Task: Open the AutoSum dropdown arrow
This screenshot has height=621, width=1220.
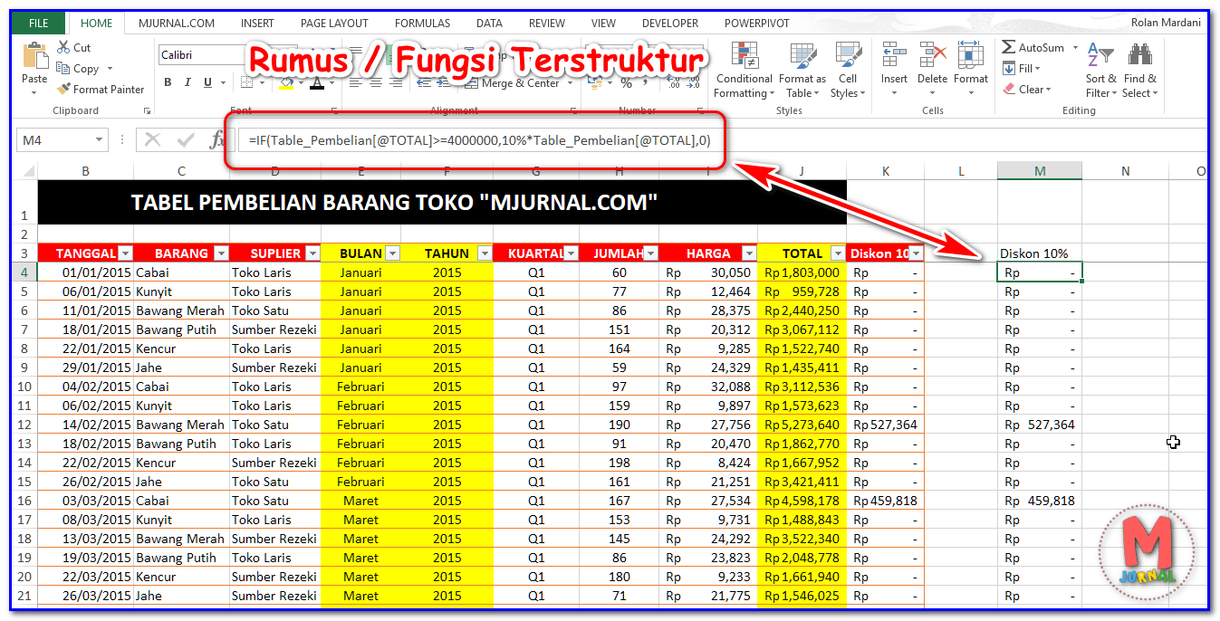Action: click(x=1075, y=47)
